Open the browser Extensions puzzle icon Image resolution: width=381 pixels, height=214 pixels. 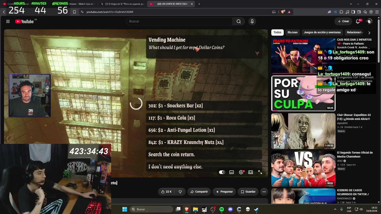click(341, 12)
